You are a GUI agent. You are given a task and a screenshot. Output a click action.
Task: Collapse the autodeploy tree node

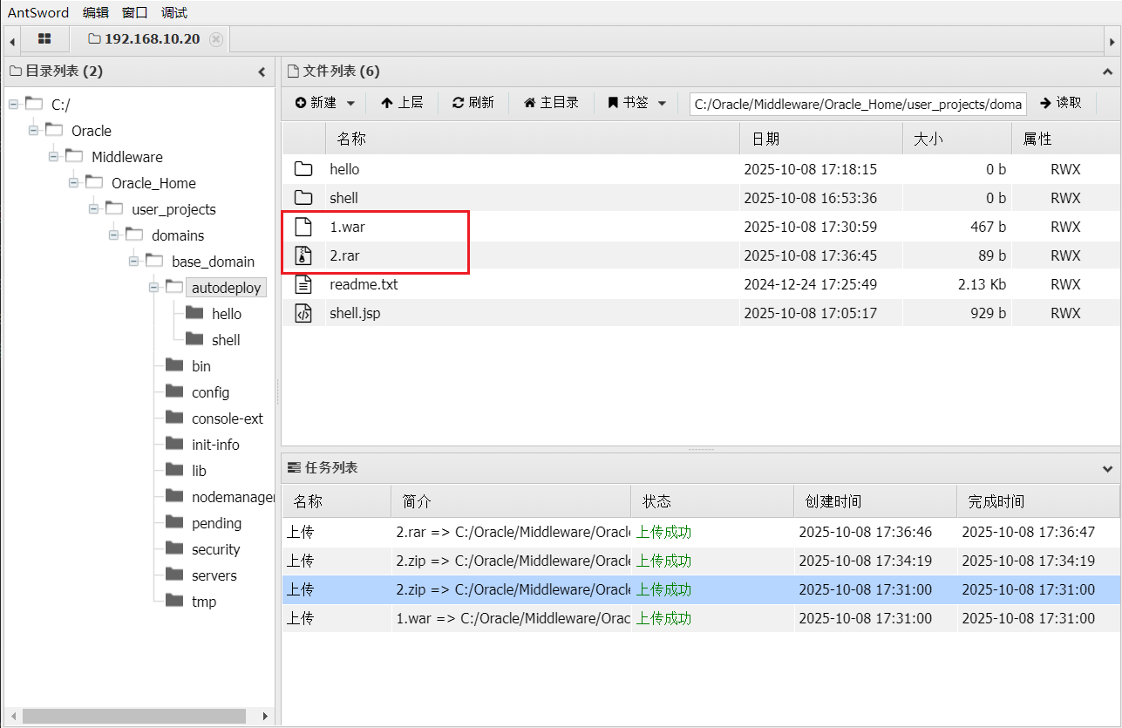(154, 287)
